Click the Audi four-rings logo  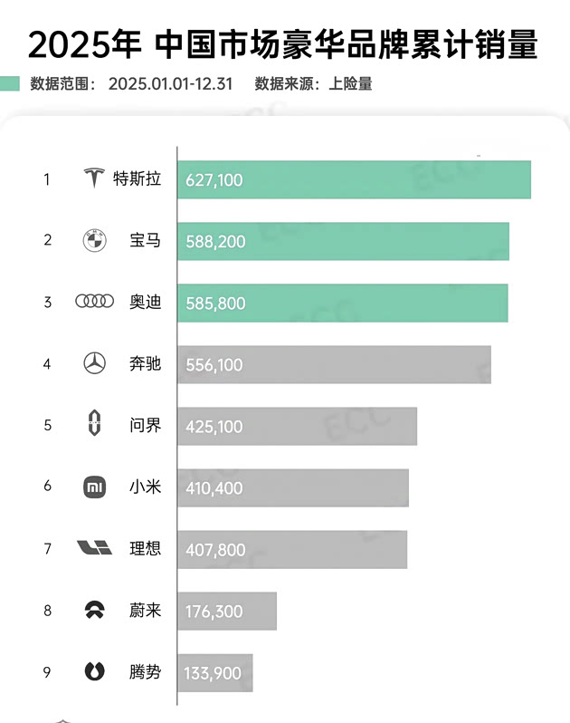[x=94, y=302]
